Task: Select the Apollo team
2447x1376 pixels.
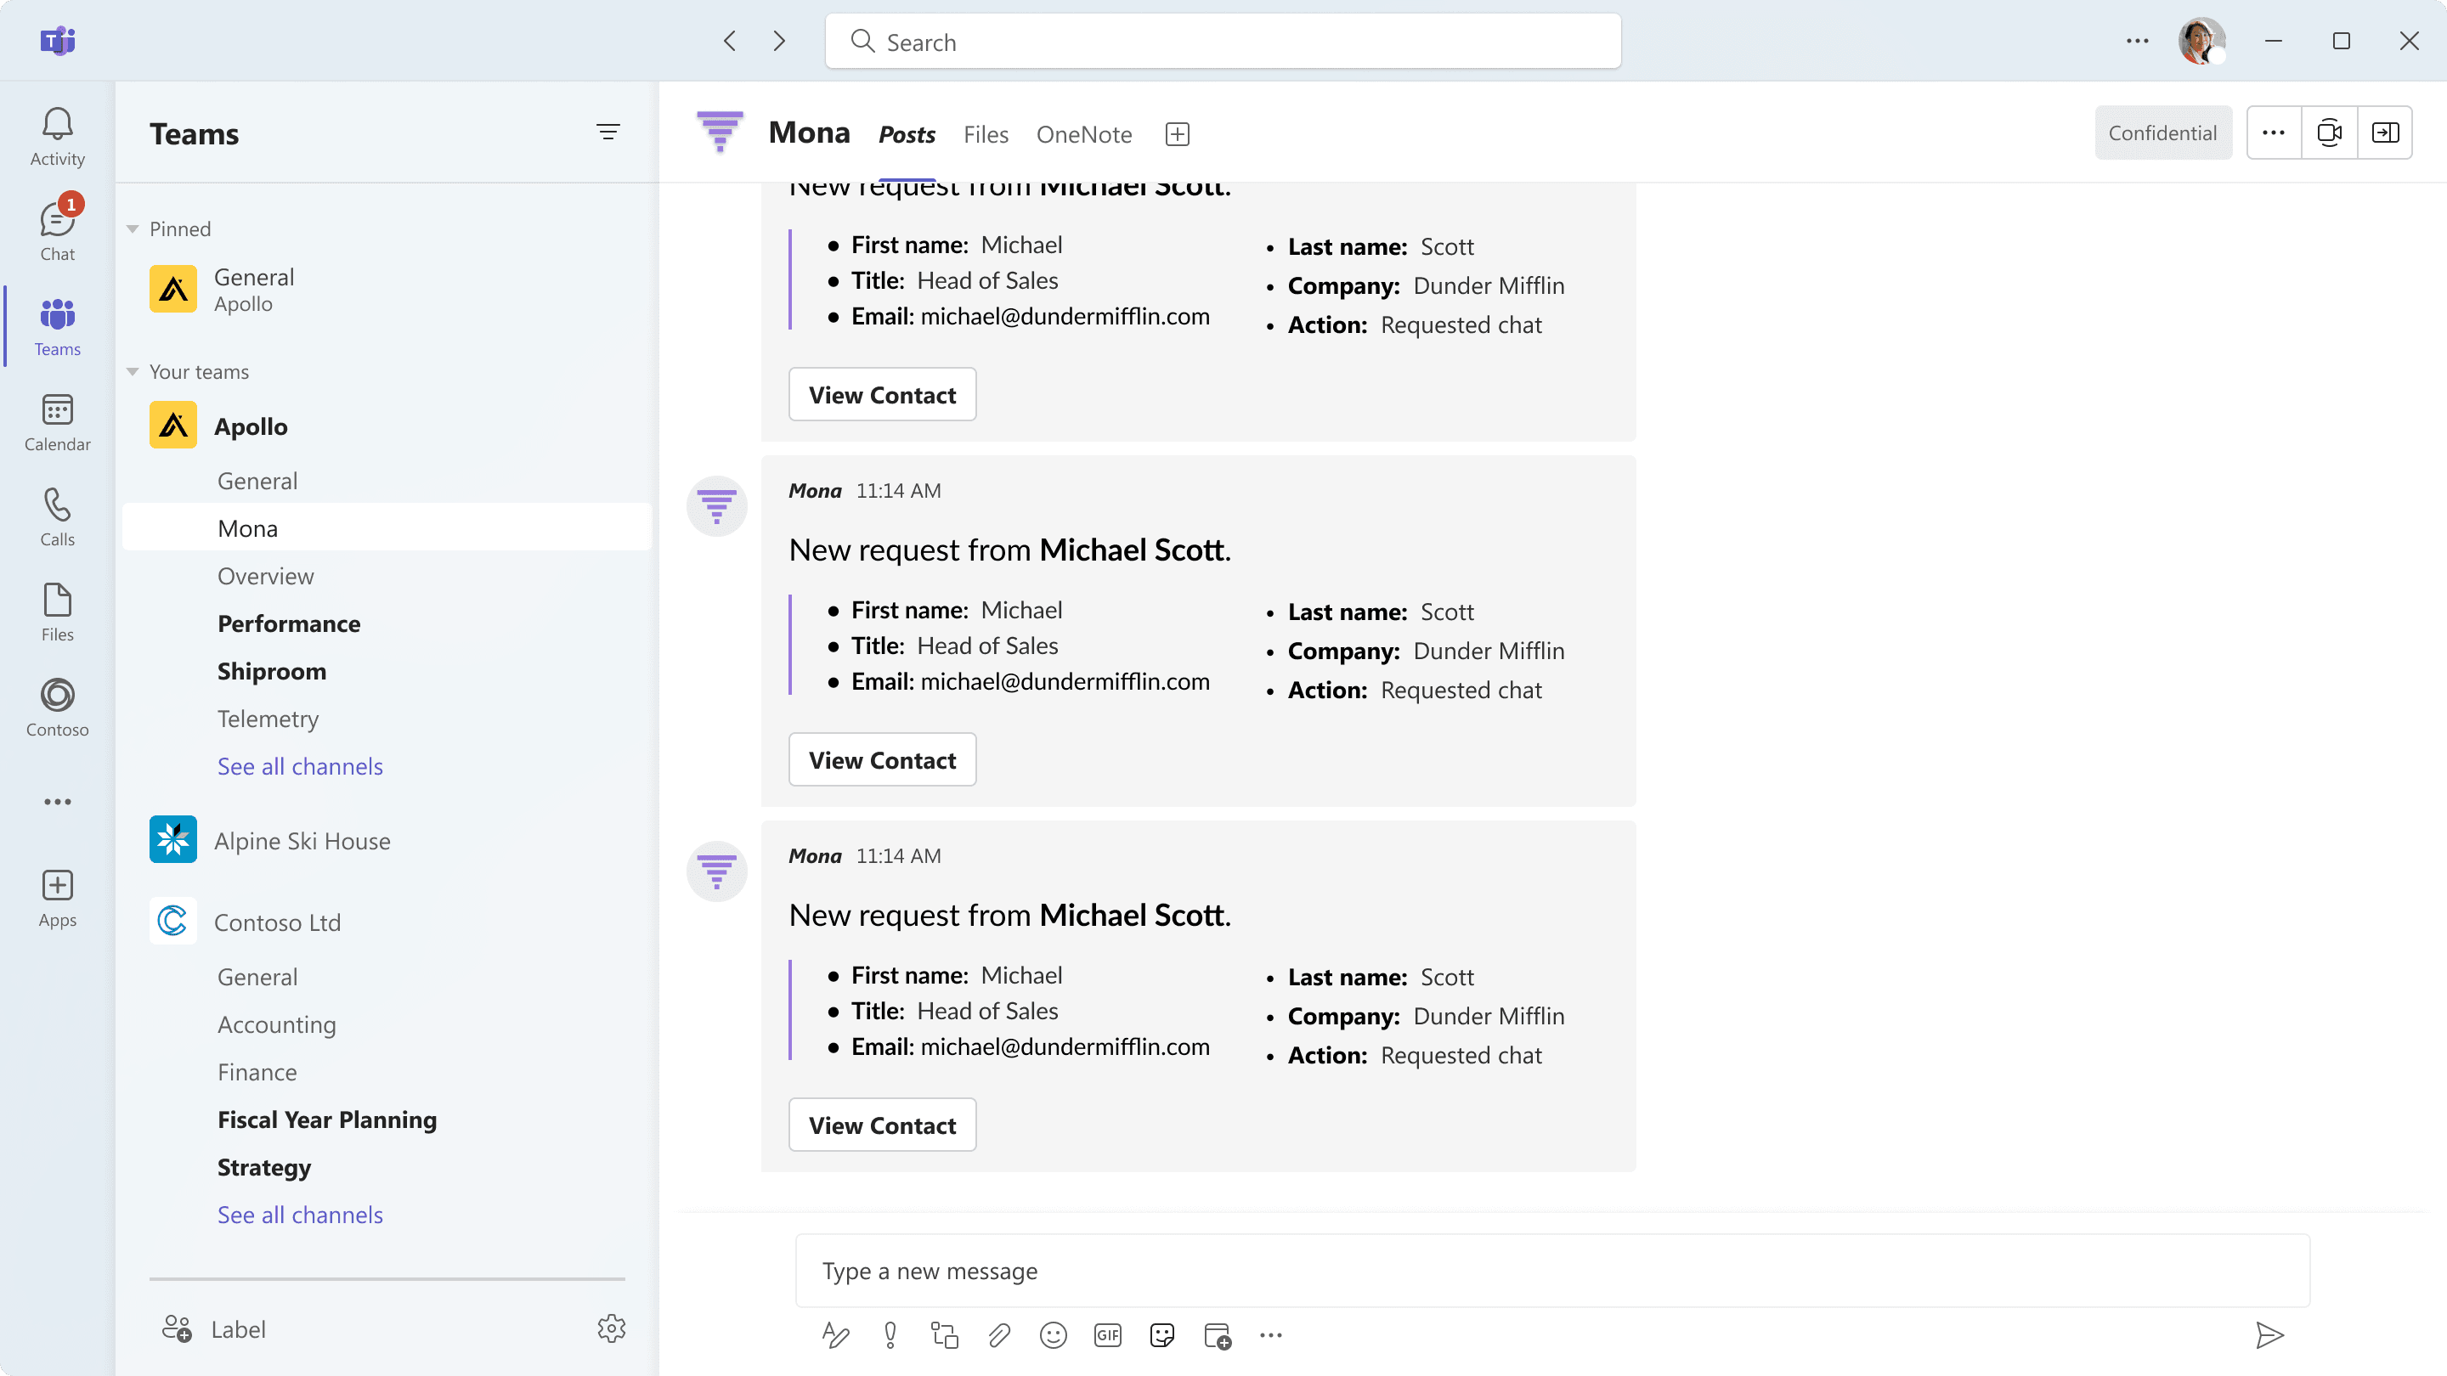Action: pyautogui.click(x=387, y=426)
